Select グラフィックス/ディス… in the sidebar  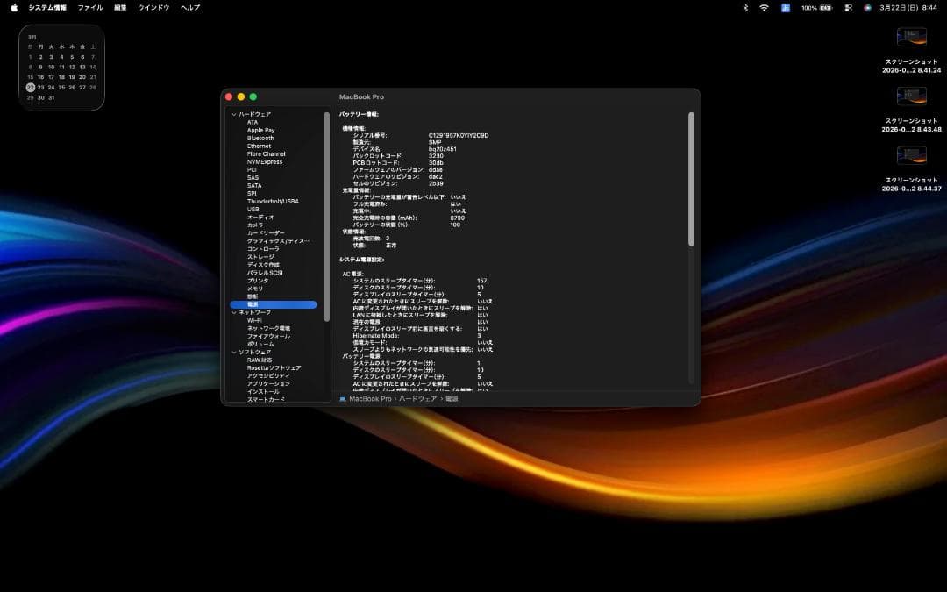(279, 240)
